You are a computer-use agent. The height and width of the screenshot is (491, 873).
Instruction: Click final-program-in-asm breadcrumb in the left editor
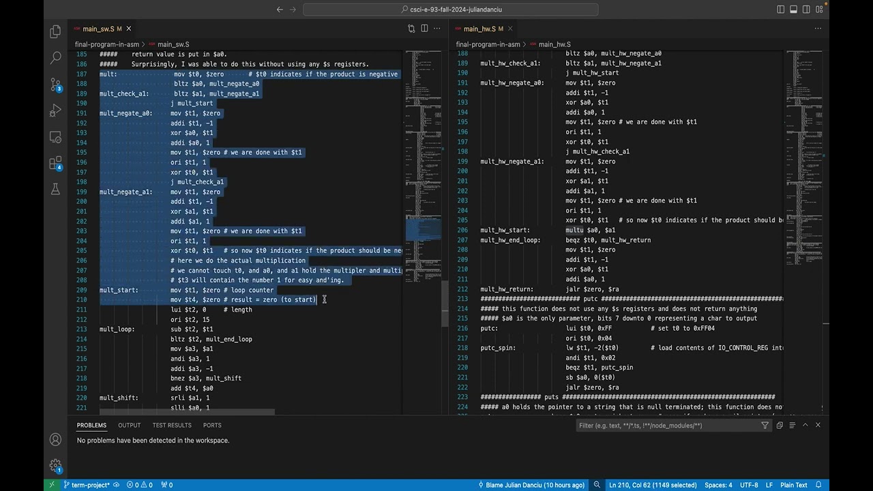point(106,44)
